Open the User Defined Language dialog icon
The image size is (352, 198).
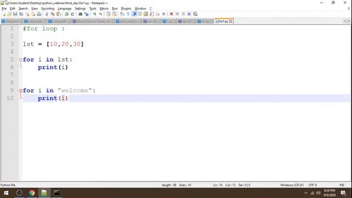pyautogui.click(x=140, y=14)
